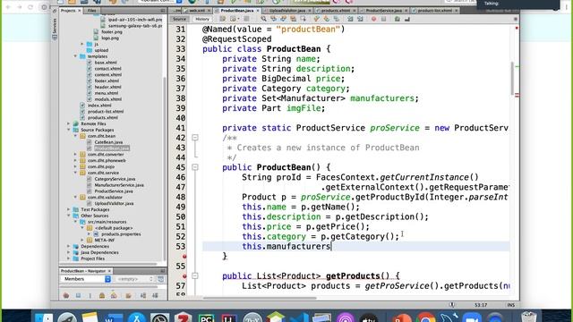Expand the Remote Files node
The image size is (573, 322).
tap(69, 123)
